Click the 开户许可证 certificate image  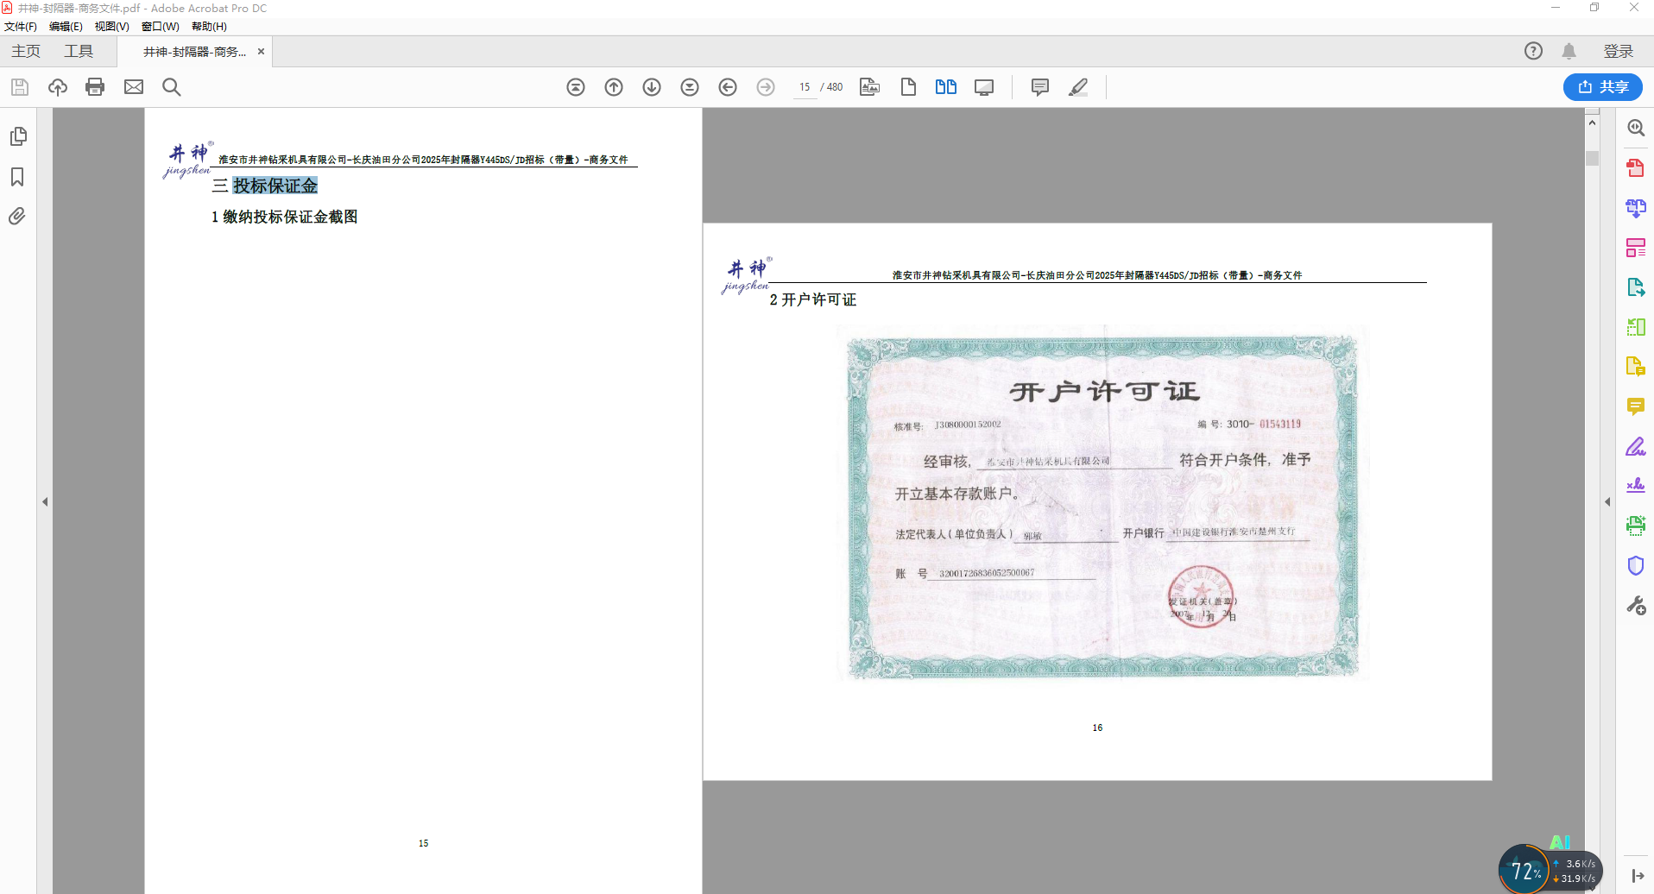point(1103,504)
